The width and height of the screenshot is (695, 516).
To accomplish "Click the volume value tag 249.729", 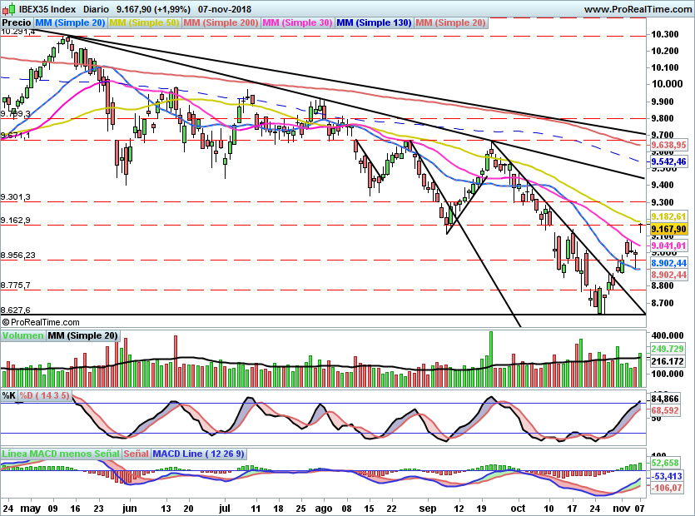I will (x=668, y=349).
